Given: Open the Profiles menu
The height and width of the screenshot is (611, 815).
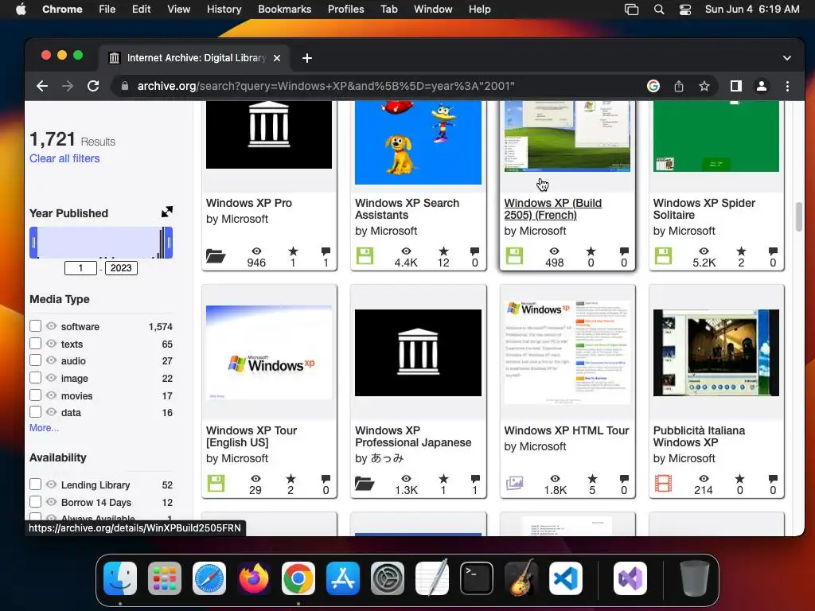Looking at the screenshot, I should tap(345, 10).
